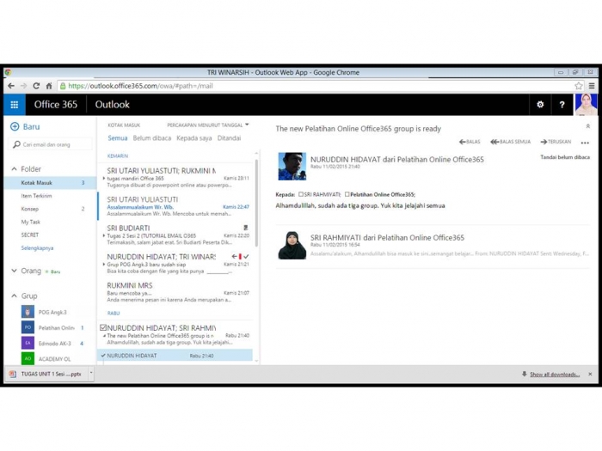Go forward with the browser forward arrow

pos(23,86)
